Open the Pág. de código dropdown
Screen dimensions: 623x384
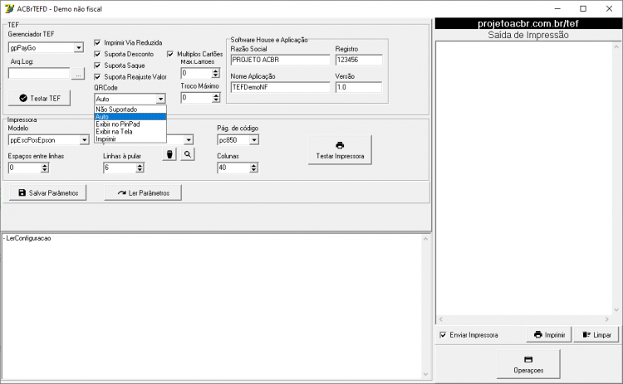254,140
